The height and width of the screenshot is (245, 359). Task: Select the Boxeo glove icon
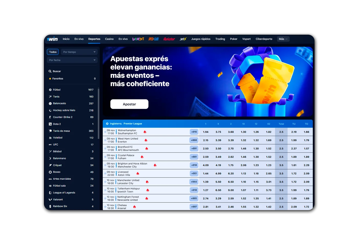(x=50, y=172)
